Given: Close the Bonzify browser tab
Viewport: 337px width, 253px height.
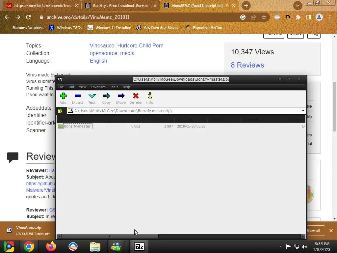Looking at the screenshot, I should click(x=155, y=6).
